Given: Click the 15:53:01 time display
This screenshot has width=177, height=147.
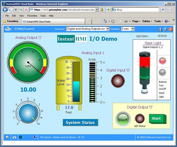Looking at the screenshot, I should coord(162,36).
